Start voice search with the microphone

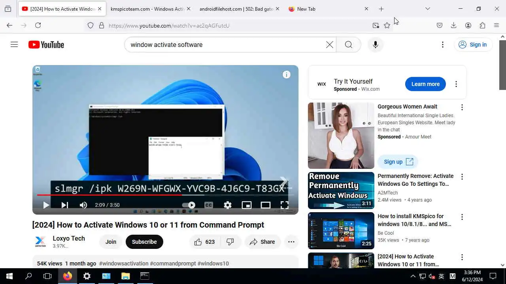[x=376, y=45]
